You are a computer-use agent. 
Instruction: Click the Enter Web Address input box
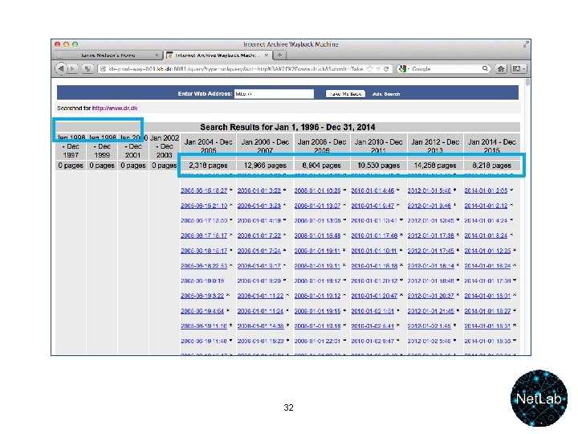pyautogui.click(x=274, y=94)
